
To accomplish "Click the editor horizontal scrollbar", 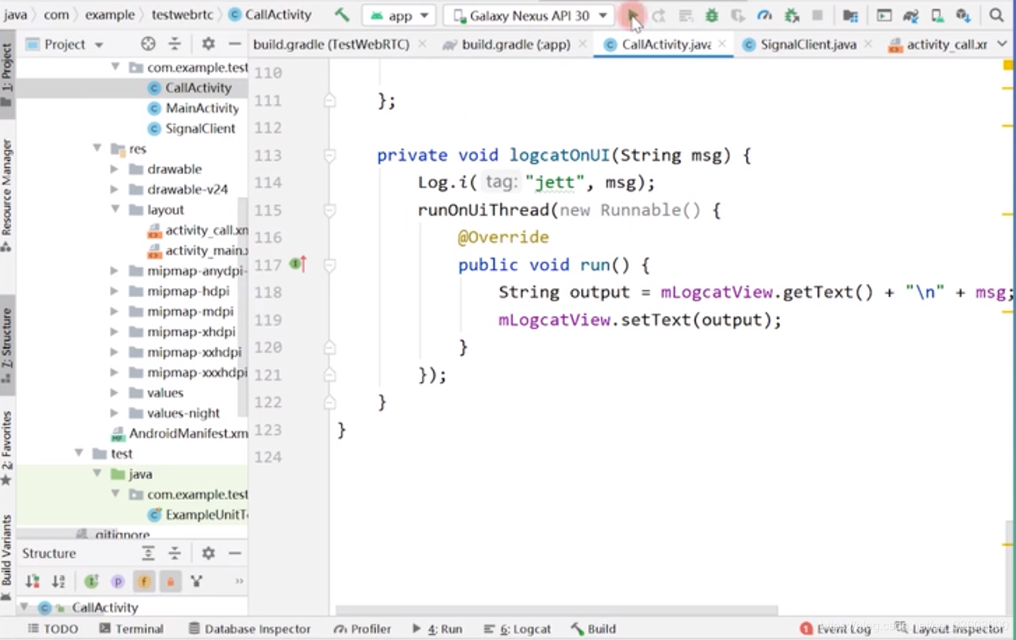I will tap(557, 609).
